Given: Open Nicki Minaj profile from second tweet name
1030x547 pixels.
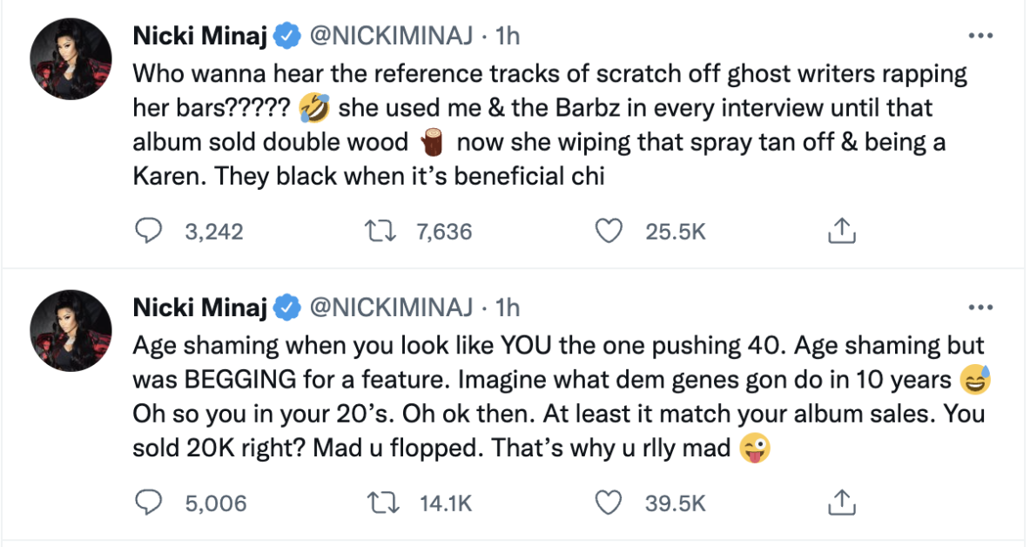Looking at the screenshot, I should coord(199,307).
